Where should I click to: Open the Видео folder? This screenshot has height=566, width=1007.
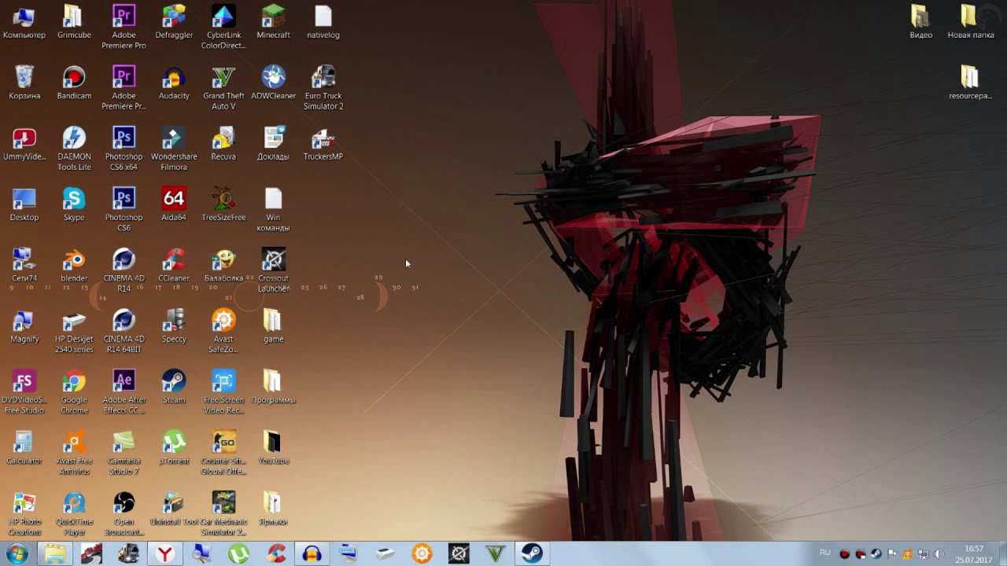(921, 23)
